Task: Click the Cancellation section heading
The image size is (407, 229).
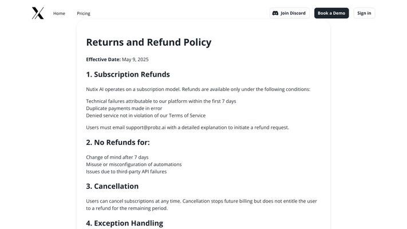Action: 112,186
